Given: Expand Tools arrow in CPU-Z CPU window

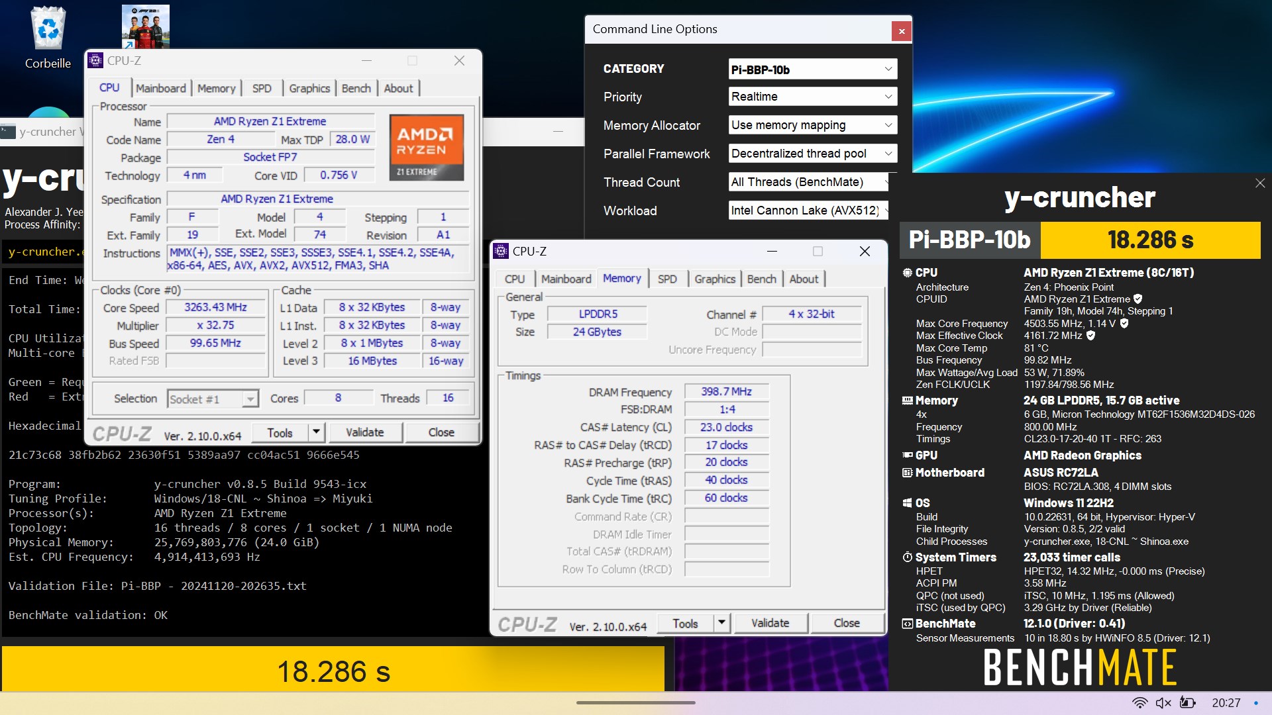Looking at the screenshot, I should pyautogui.click(x=316, y=432).
